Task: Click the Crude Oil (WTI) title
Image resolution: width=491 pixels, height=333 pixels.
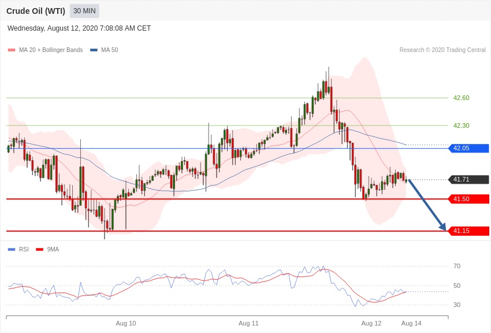Action: click(x=36, y=12)
